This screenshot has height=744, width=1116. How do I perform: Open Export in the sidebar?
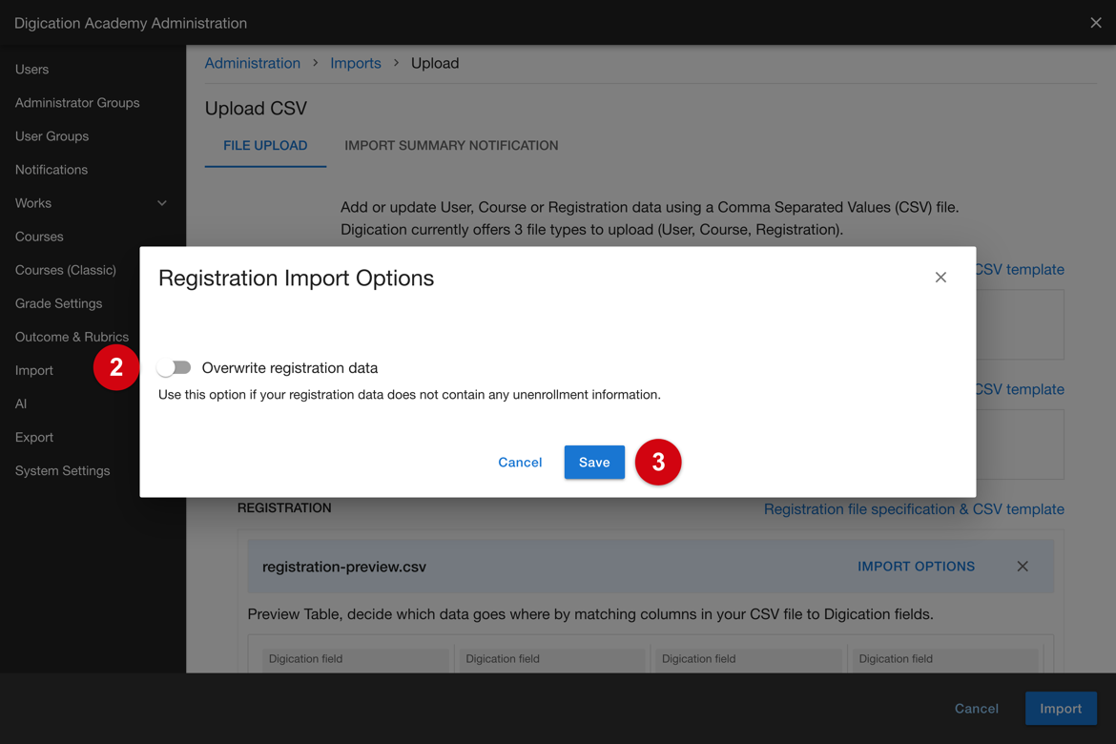(x=34, y=438)
